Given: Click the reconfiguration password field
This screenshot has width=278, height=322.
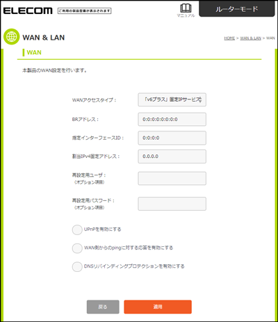Looking at the screenshot, I should (x=172, y=204).
